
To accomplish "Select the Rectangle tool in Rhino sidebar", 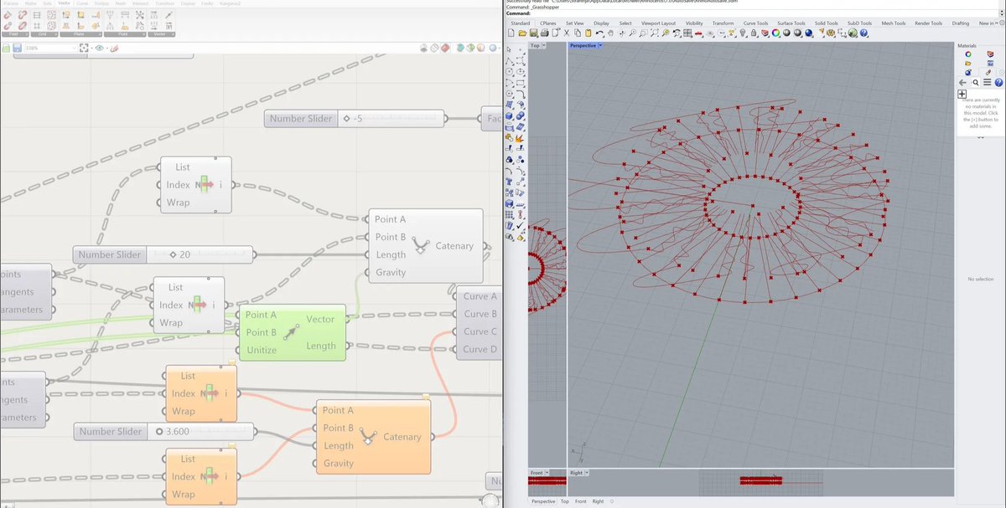I will tap(520, 82).
